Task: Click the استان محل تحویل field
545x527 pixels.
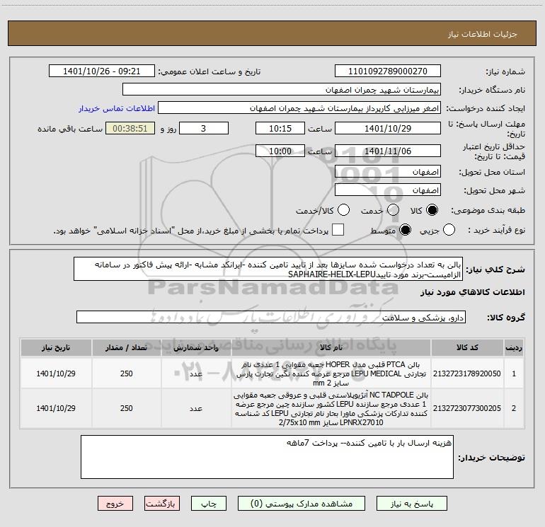Action: [388, 171]
